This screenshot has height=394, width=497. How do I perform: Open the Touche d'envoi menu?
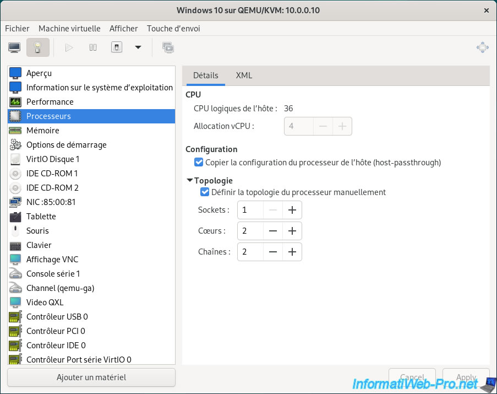point(173,29)
